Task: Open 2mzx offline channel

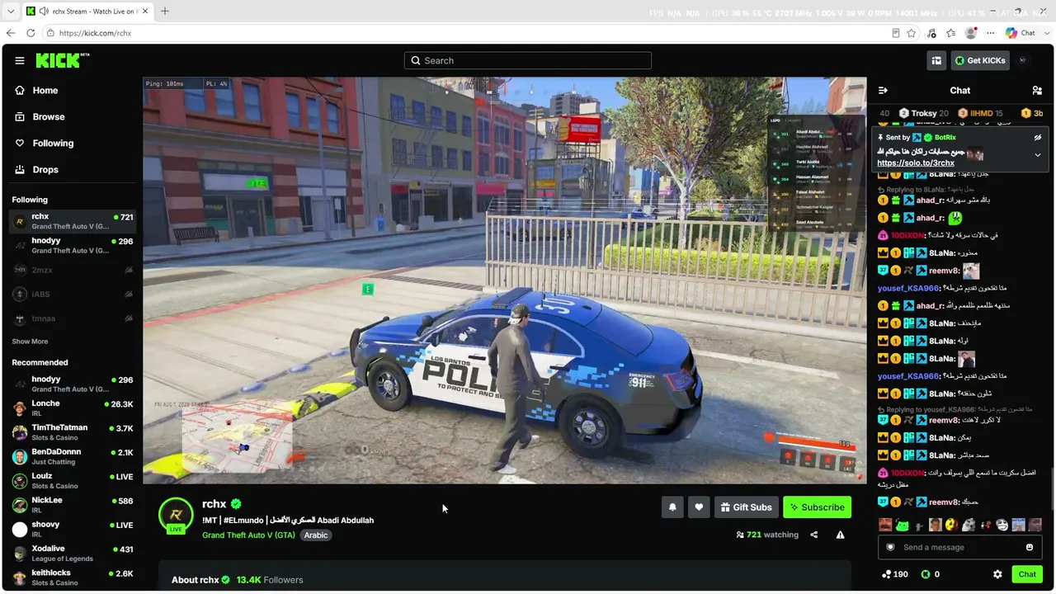Action: pyautogui.click(x=72, y=270)
